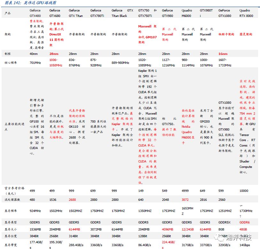Screen dimensions: 260x249
Task: Click the '40nm' process cell
Action: [34, 54]
